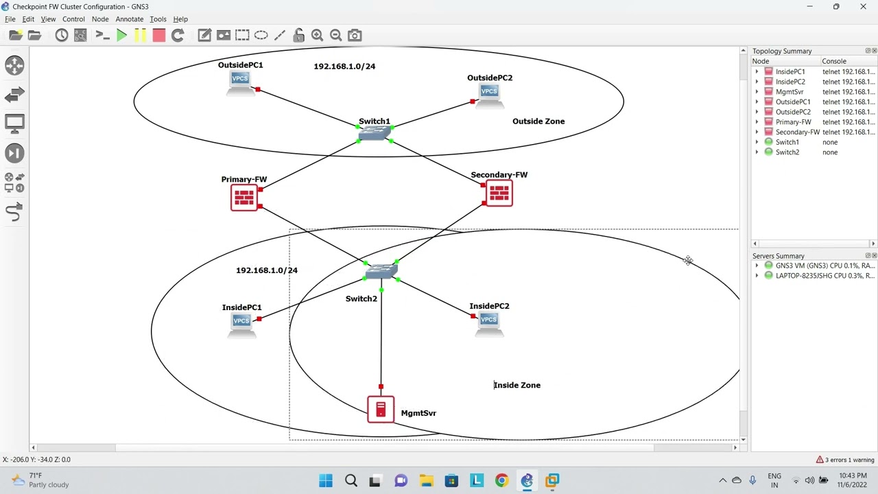Toggle show interface labels icon

[80, 35]
